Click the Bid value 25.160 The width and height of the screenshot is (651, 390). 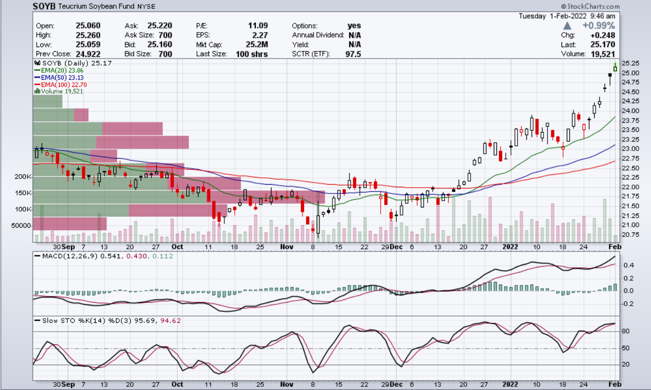click(159, 44)
